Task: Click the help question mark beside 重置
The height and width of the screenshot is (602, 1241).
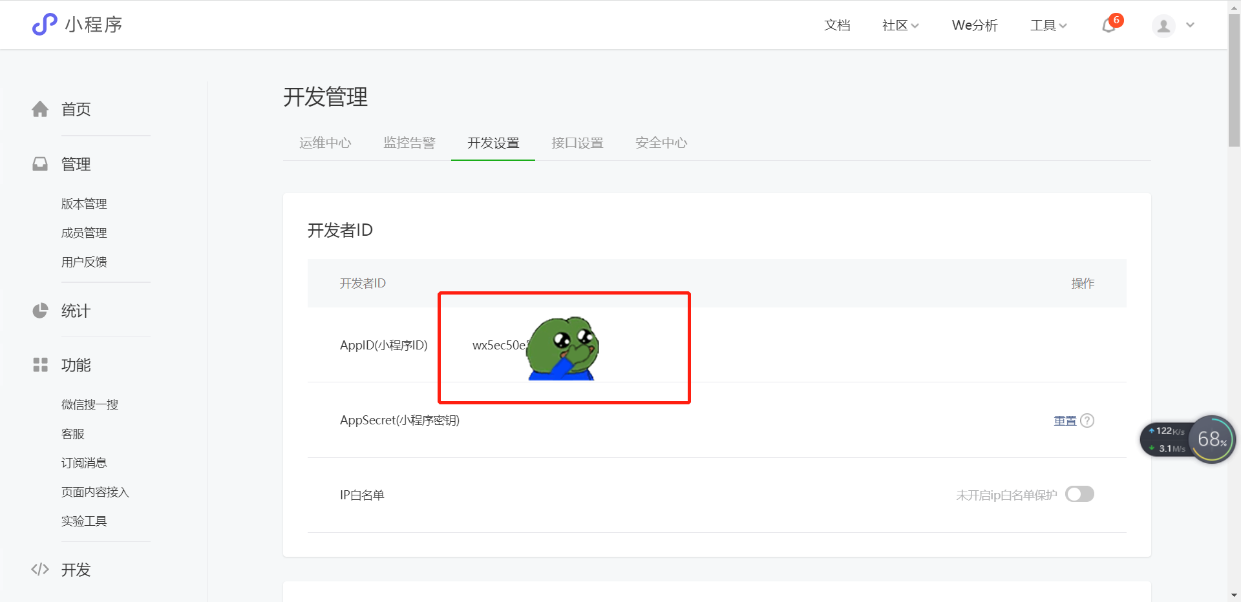Action: [x=1087, y=420]
